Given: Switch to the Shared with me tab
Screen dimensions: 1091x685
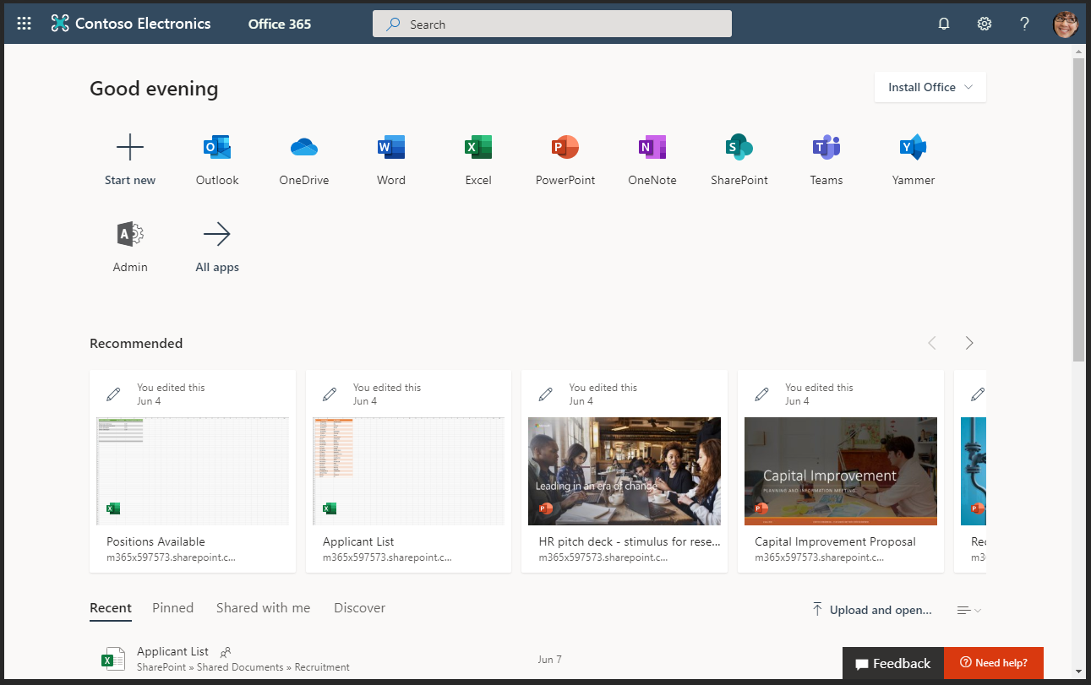Looking at the screenshot, I should [263, 608].
